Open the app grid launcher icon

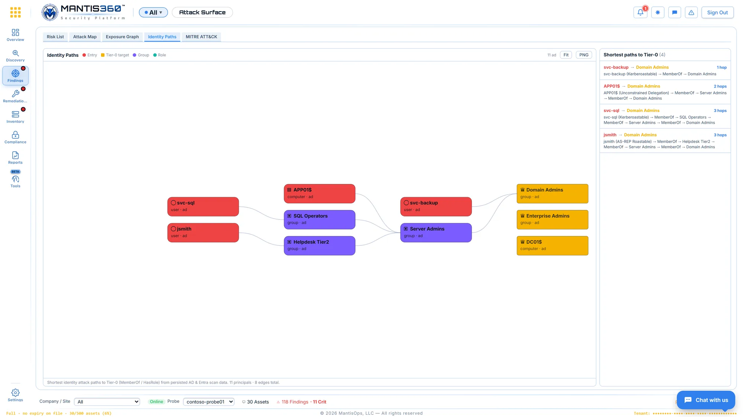[x=15, y=12]
